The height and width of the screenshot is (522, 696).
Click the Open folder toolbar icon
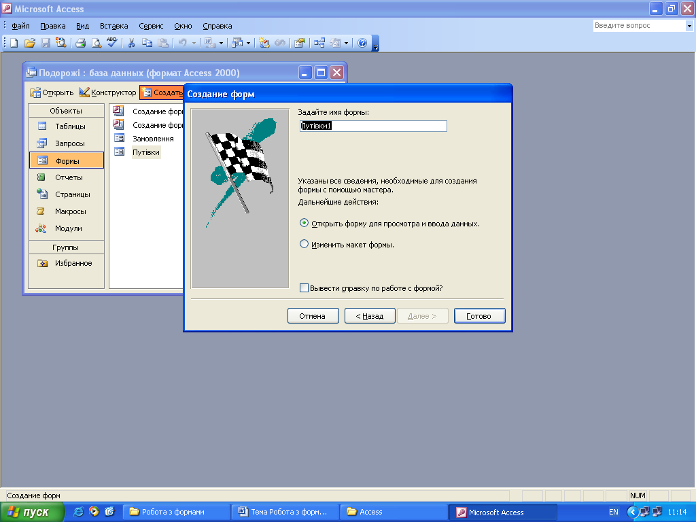coord(30,43)
